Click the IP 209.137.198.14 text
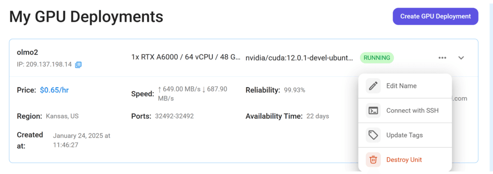 coord(44,65)
